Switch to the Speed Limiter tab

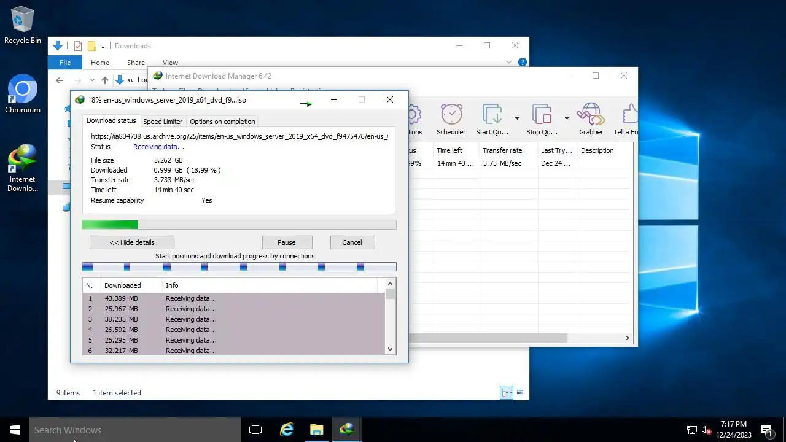[163, 122]
